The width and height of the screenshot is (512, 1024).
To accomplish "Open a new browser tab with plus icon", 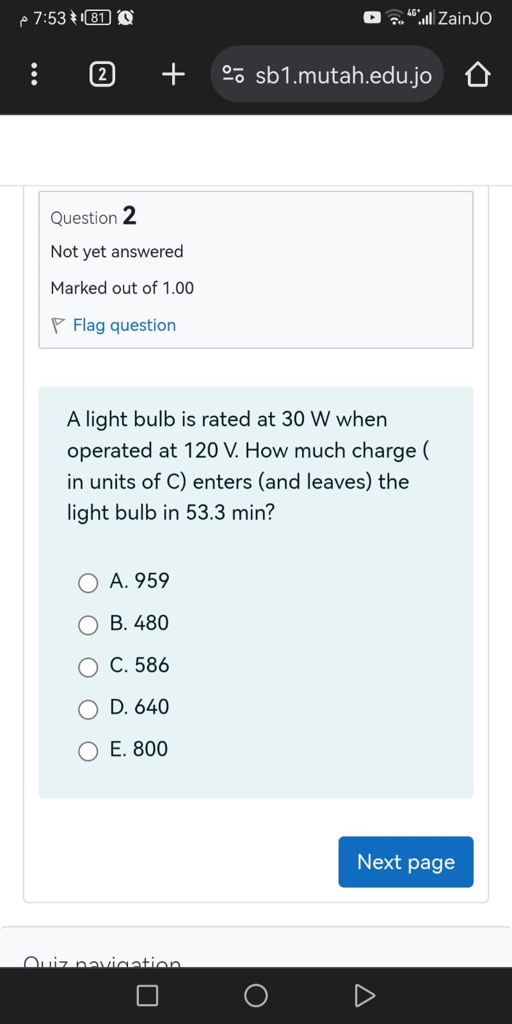I will coord(172,74).
